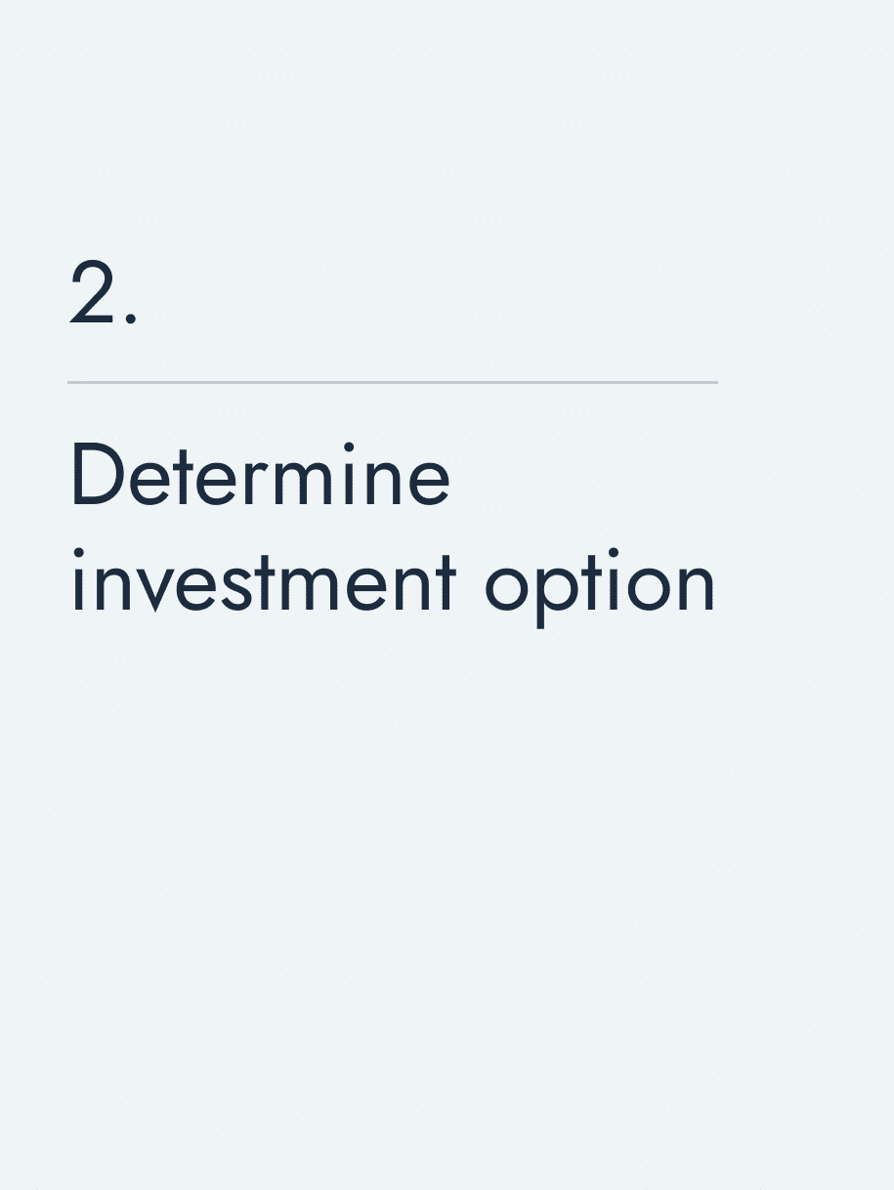Viewport: 894px width, 1190px height.
Task: Click the left end of the divider line
Action: pos(70,382)
